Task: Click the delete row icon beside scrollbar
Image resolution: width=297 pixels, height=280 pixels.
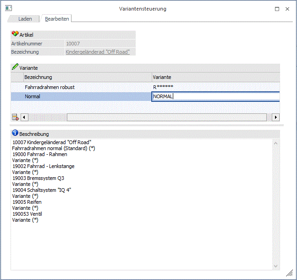Action: (15, 118)
